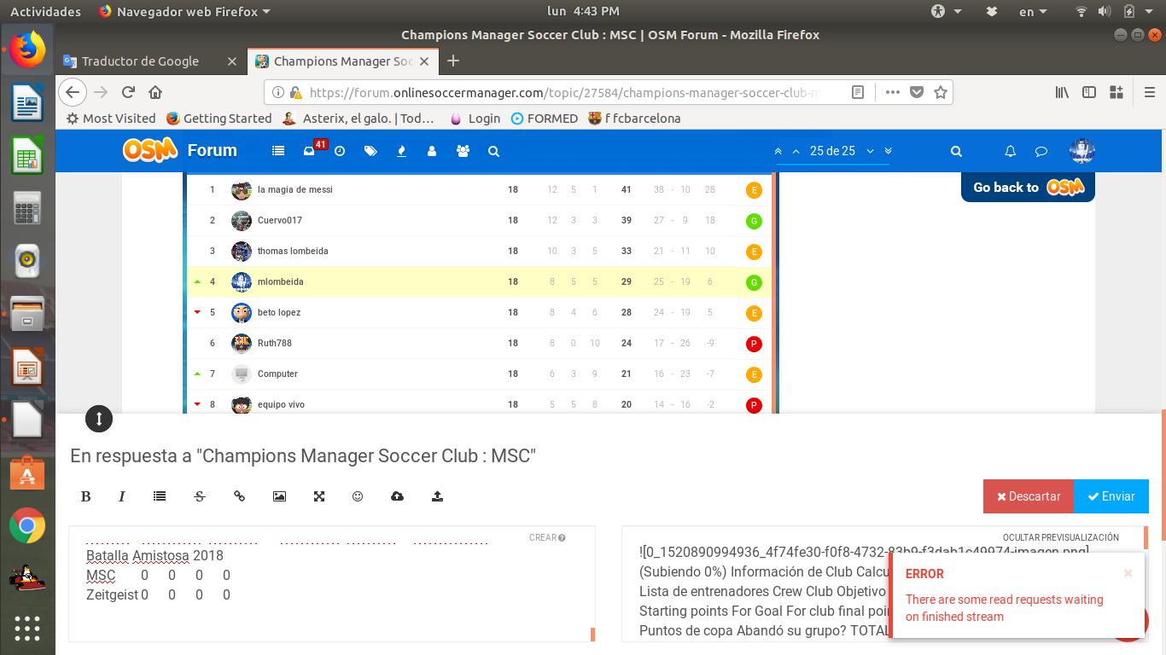Click the composer resize handle icon

[x=99, y=419]
